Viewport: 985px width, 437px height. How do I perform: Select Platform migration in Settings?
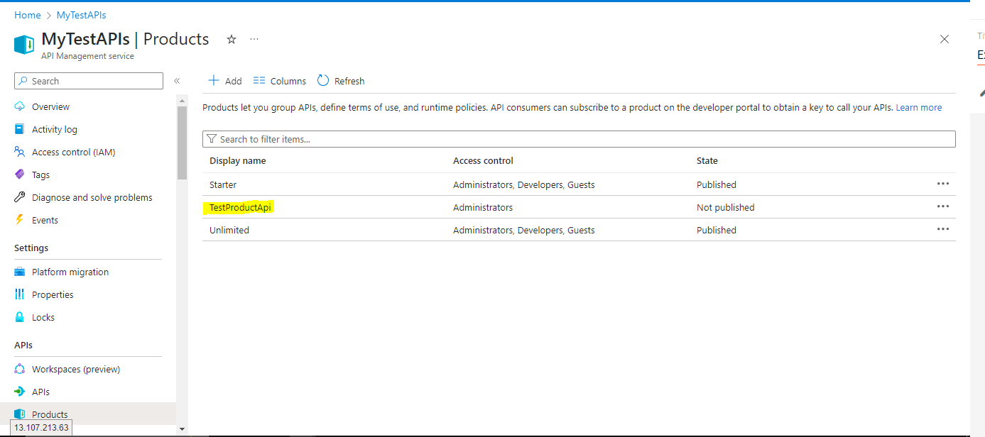70,272
